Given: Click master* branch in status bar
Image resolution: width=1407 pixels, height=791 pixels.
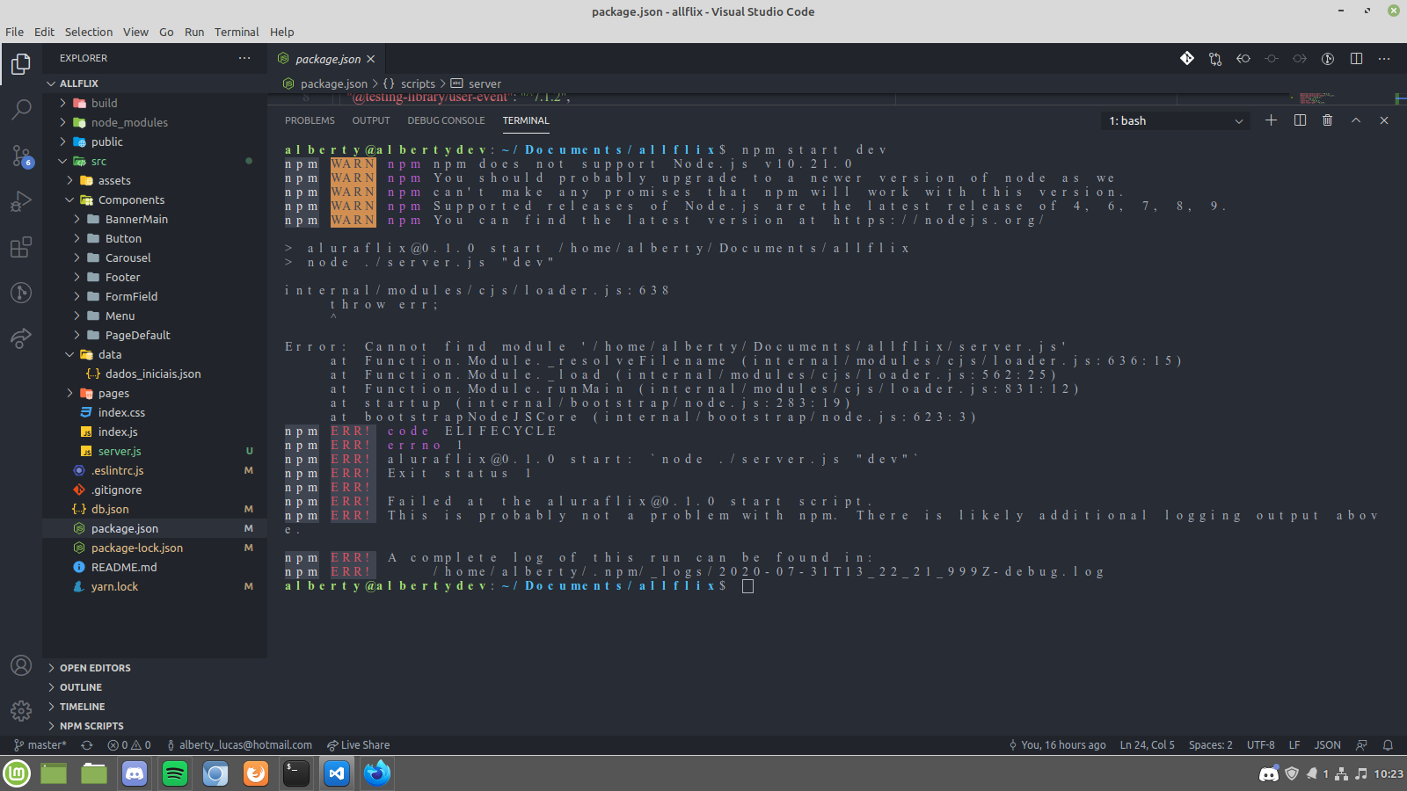Looking at the screenshot, I should [40, 745].
